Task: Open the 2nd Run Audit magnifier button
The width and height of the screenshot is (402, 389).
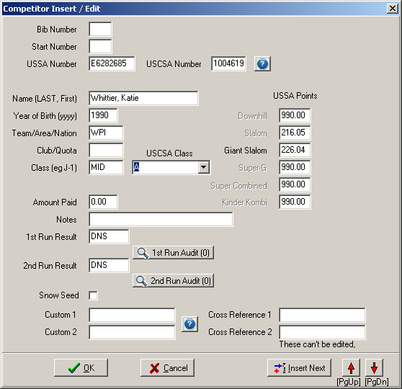Action: [173, 280]
